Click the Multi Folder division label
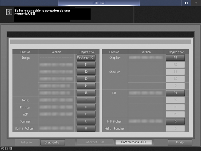The width and height of the screenshot is (201, 151). (24, 128)
